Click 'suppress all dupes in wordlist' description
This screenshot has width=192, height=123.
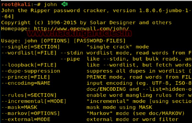click(x=139, y=71)
